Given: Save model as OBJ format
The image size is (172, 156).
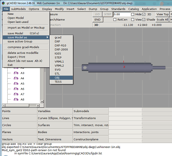Looking at the screenshot, I should 61,78.
